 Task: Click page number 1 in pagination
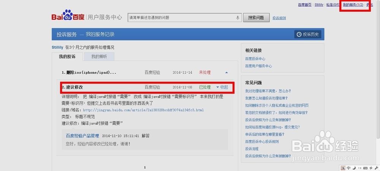tap(145, 167)
